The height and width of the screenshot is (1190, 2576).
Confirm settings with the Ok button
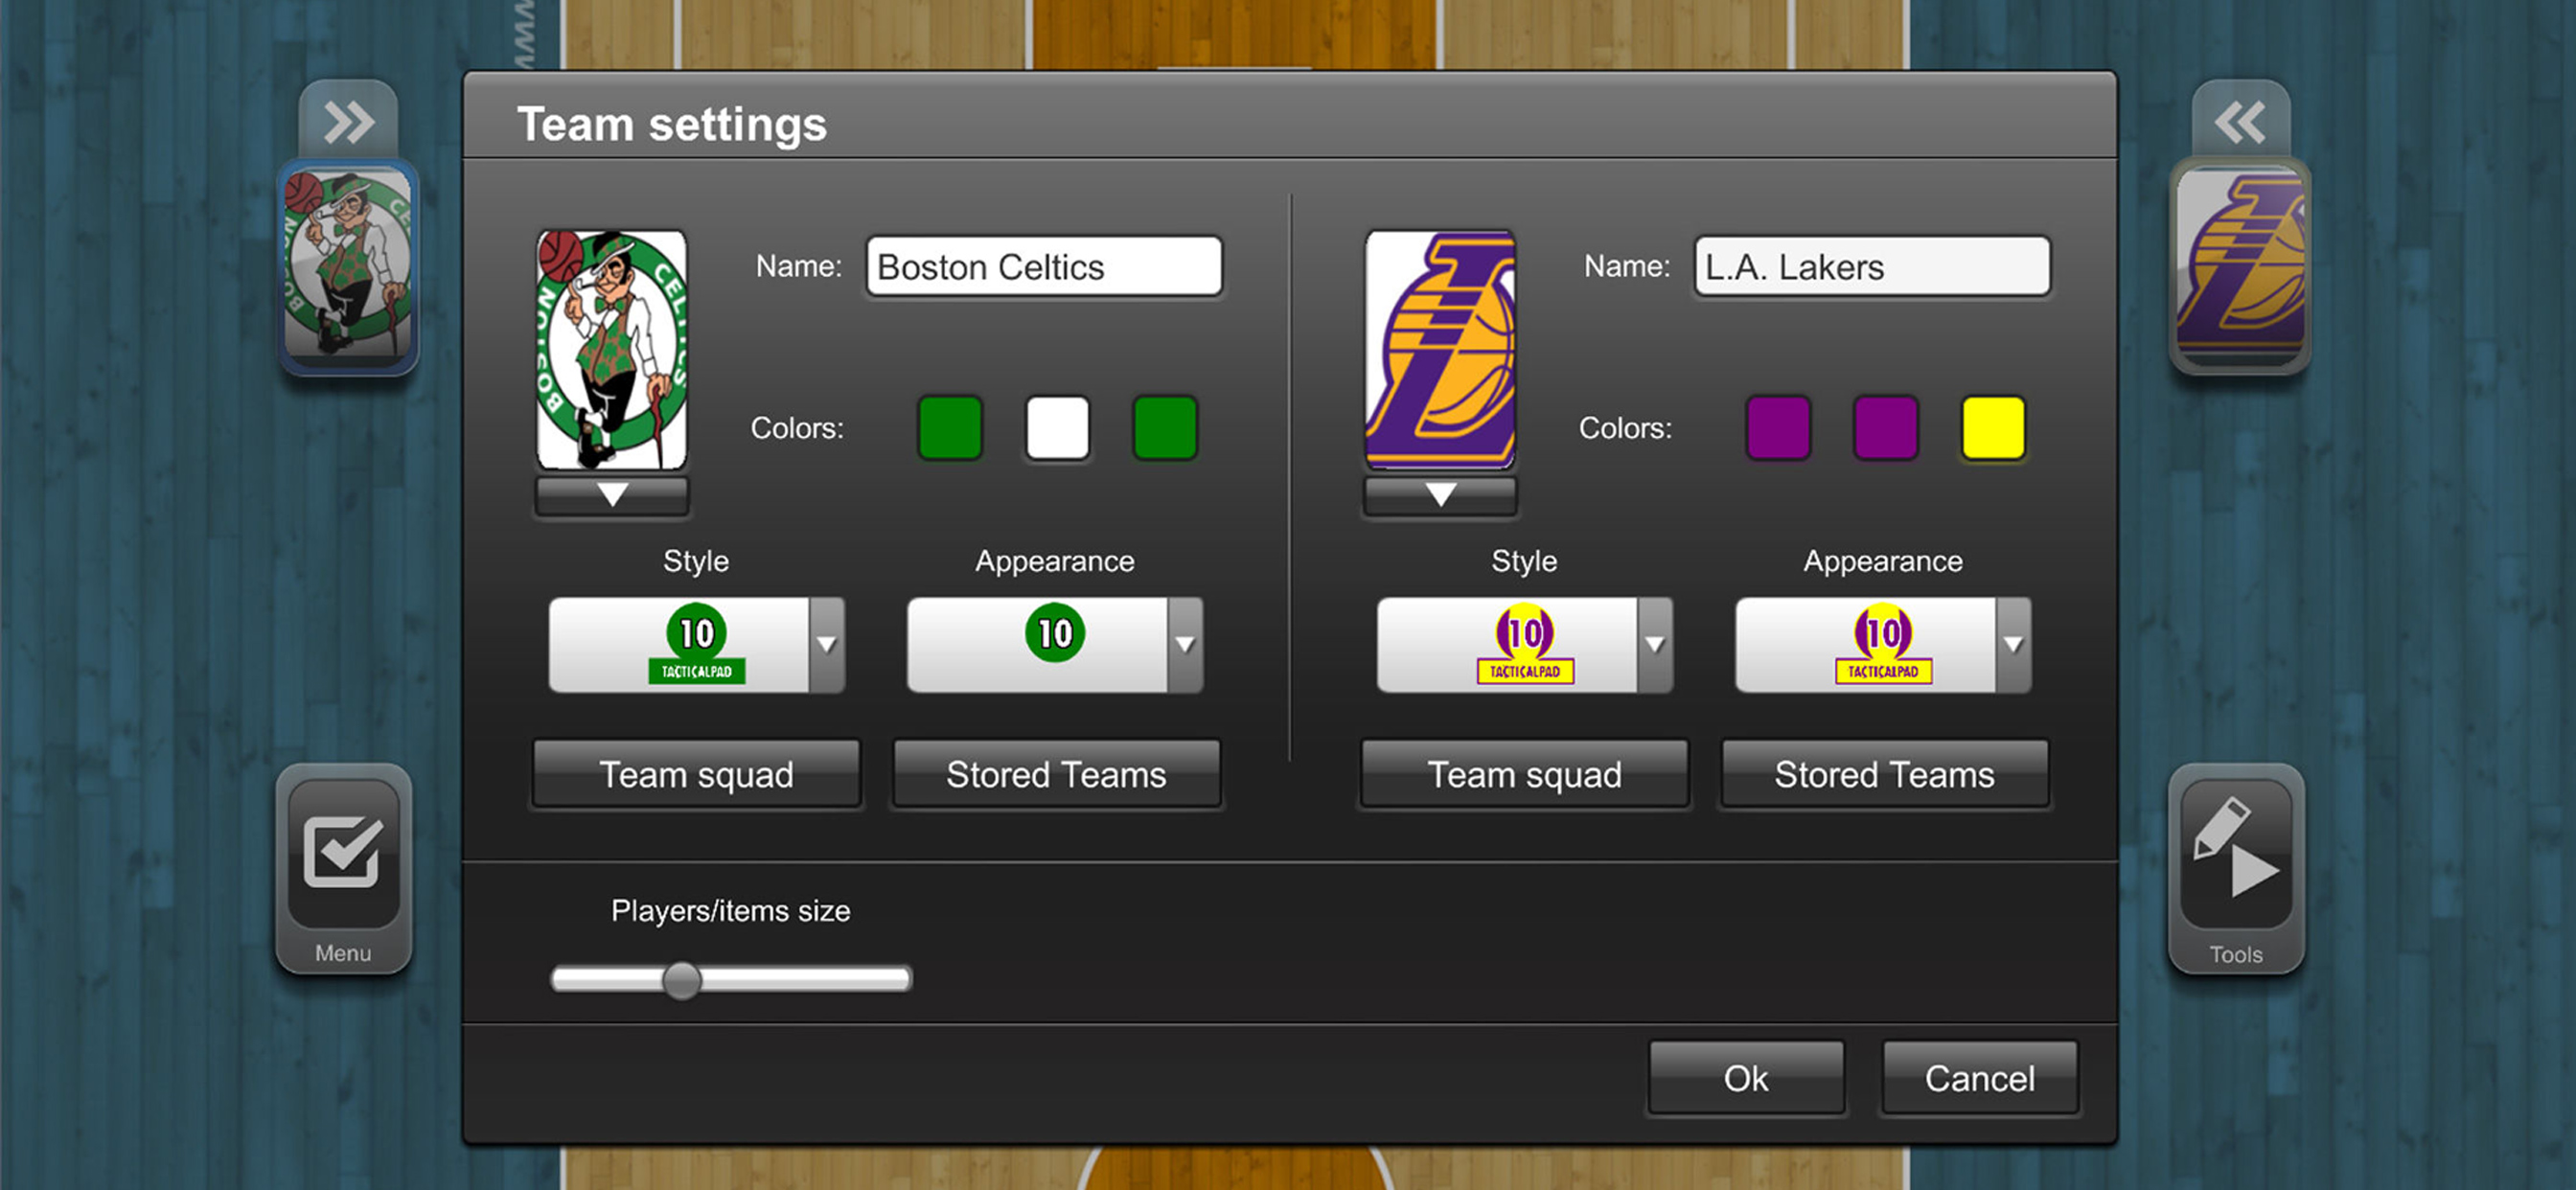point(1746,1078)
